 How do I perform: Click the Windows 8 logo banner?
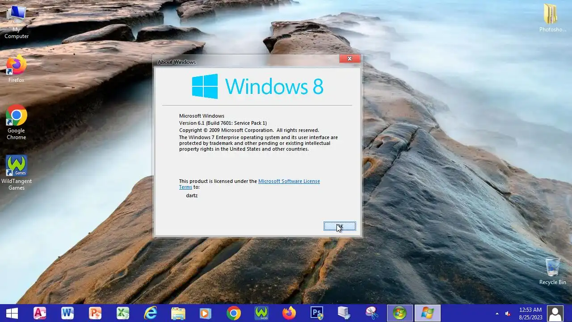pyautogui.click(x=257, y=86)
